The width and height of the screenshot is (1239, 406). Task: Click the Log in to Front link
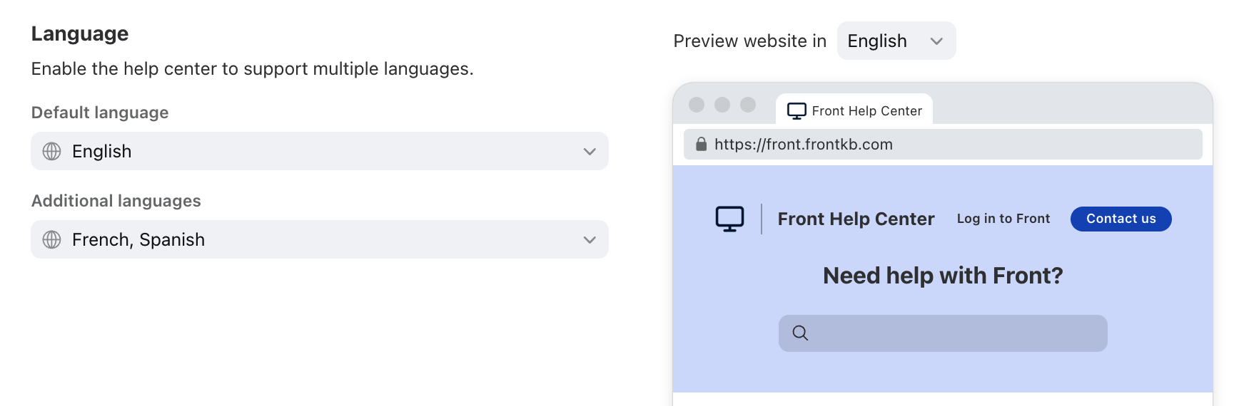(x=1003, y=219)
